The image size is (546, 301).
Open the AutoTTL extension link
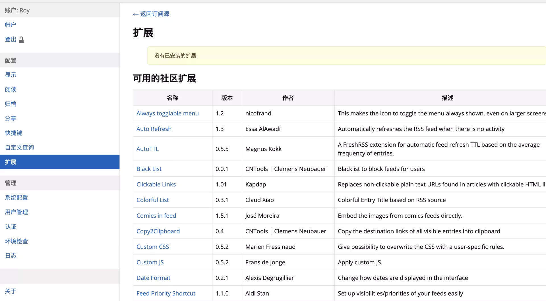coord(148,149)
